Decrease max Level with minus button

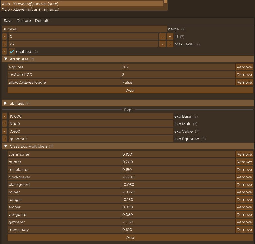click(x=162, y=44)
